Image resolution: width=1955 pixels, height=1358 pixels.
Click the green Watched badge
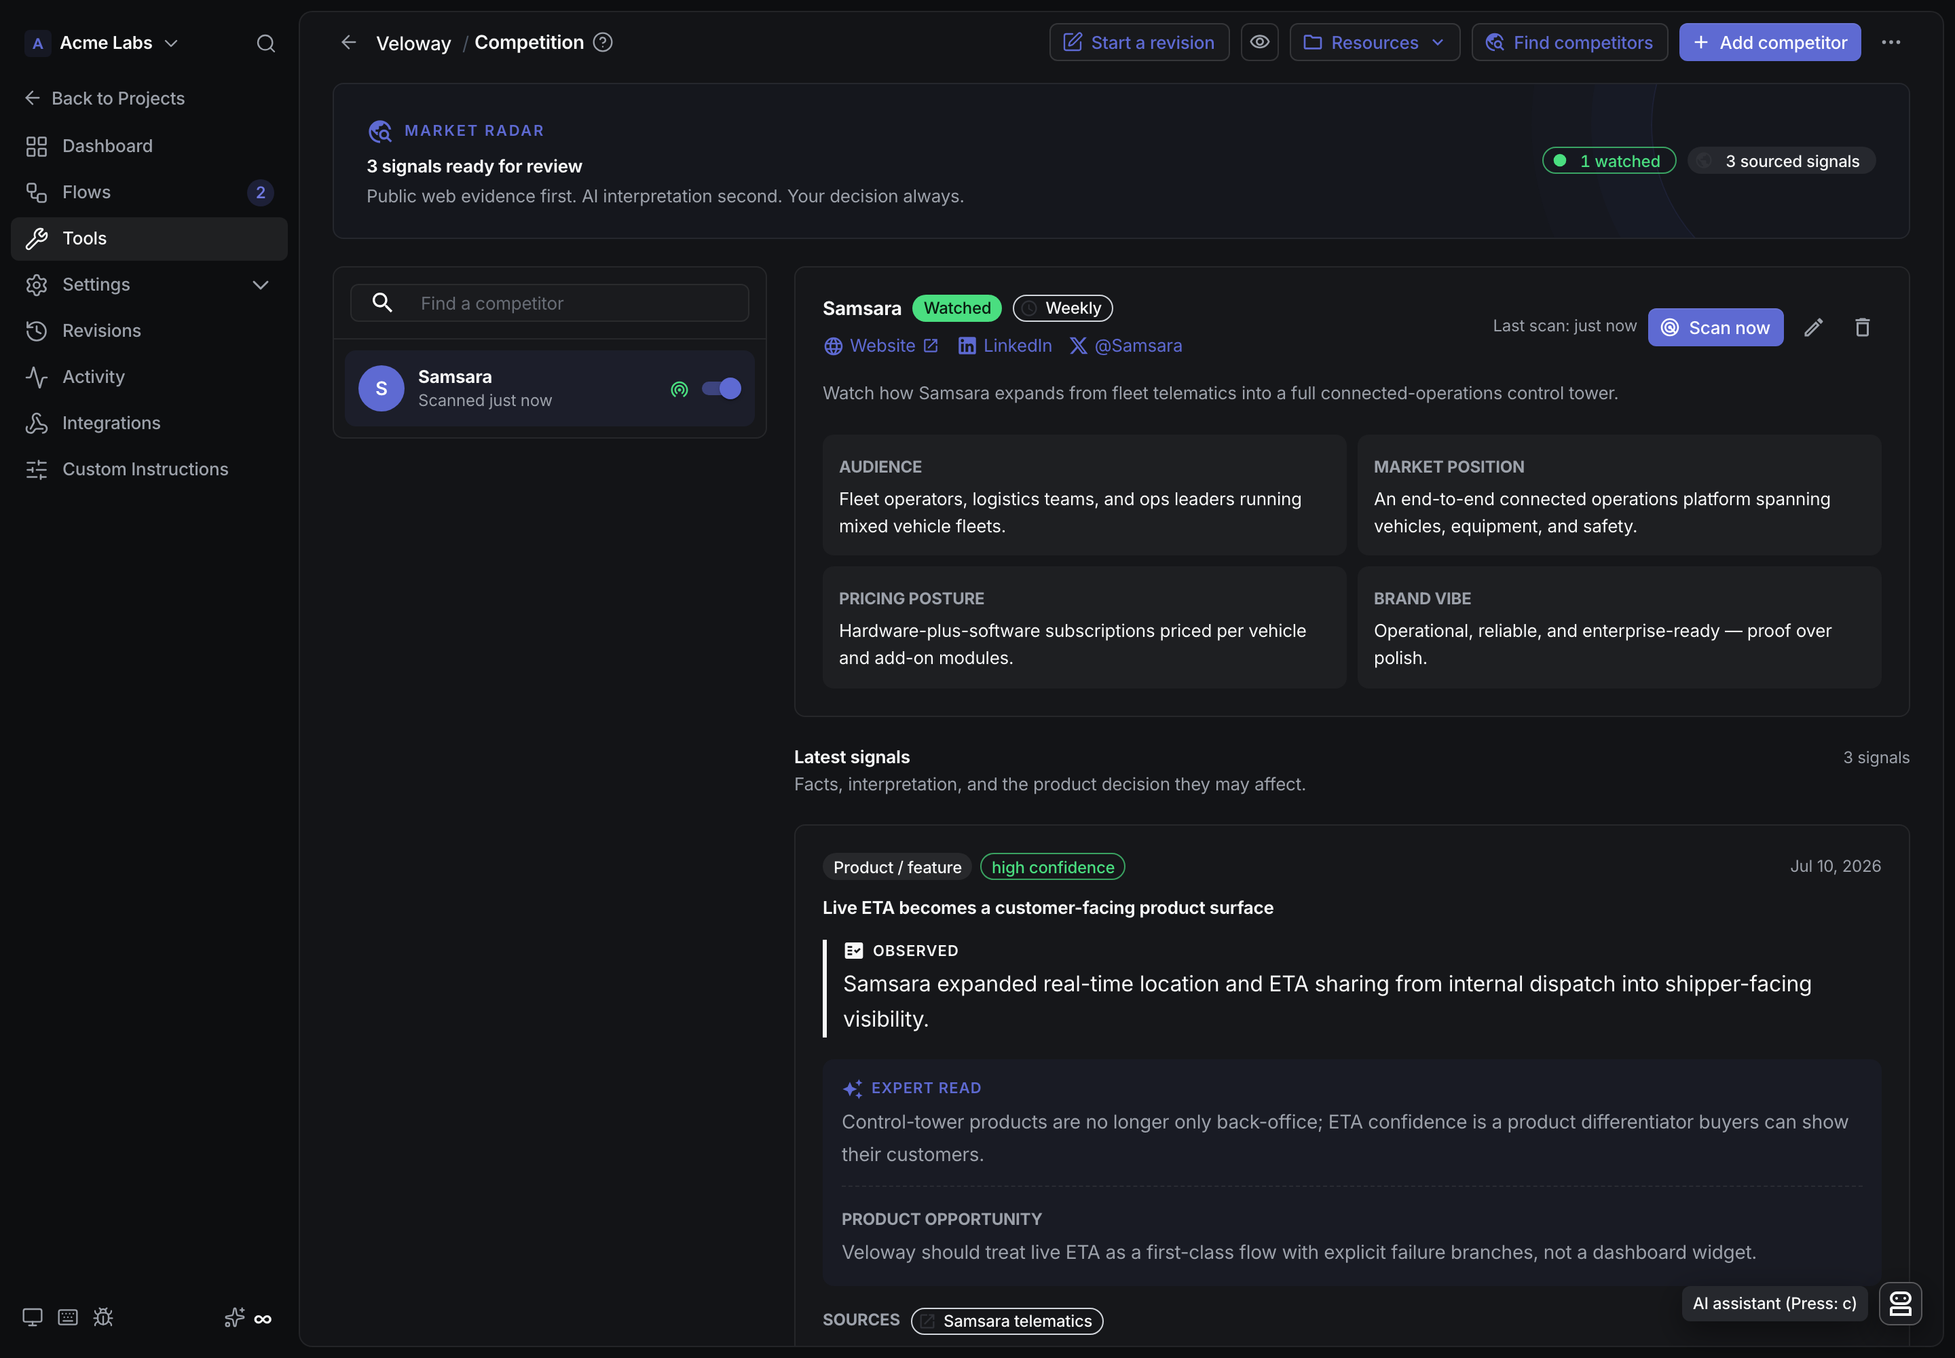[956, 308]
